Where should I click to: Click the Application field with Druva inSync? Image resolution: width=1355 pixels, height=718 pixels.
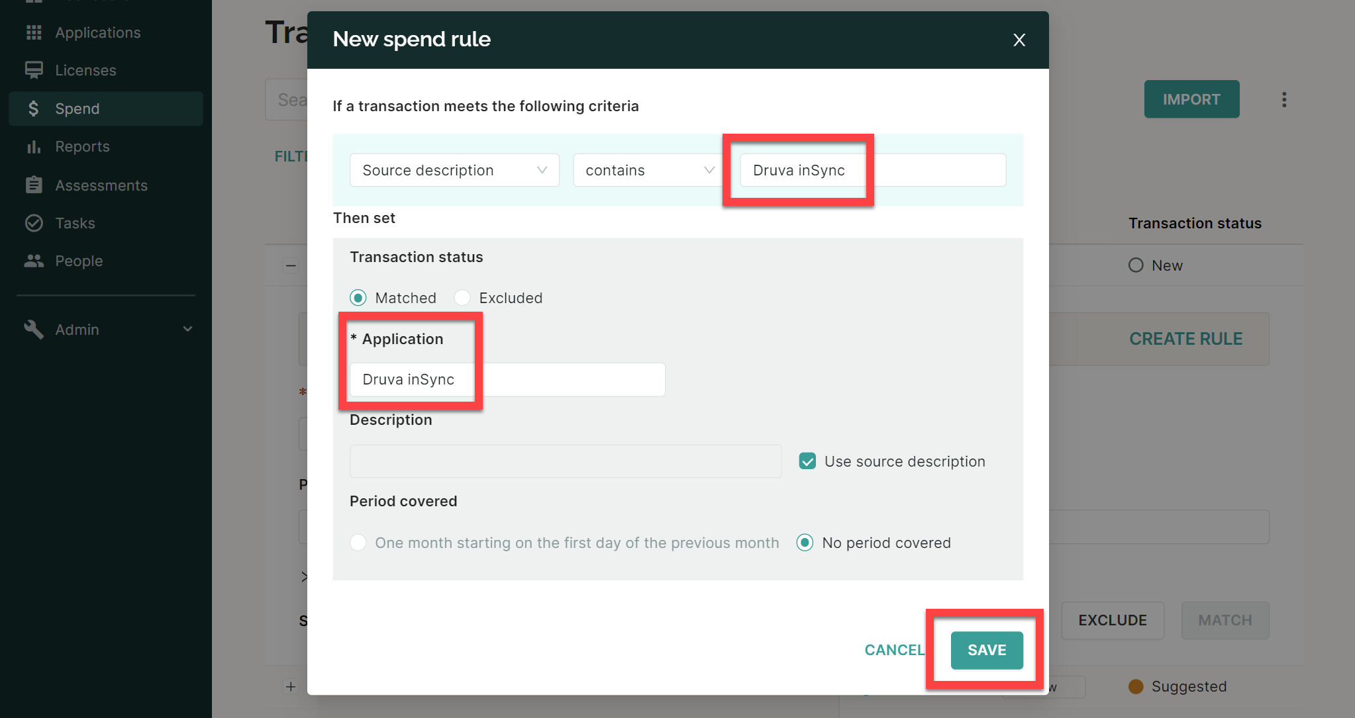(507, 379)
